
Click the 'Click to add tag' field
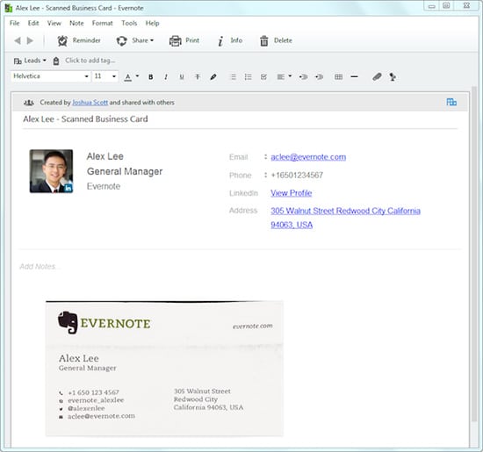pos(90,61)
